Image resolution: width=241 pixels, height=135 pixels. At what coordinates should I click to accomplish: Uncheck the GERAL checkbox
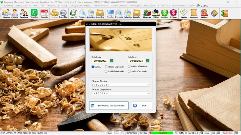coord(93,67)
